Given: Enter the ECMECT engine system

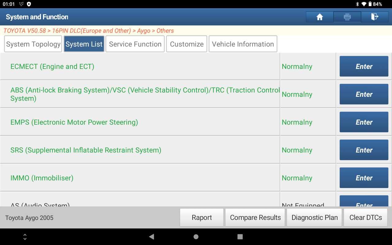Looking at the screenshot, I should click(x=364, y=66).
